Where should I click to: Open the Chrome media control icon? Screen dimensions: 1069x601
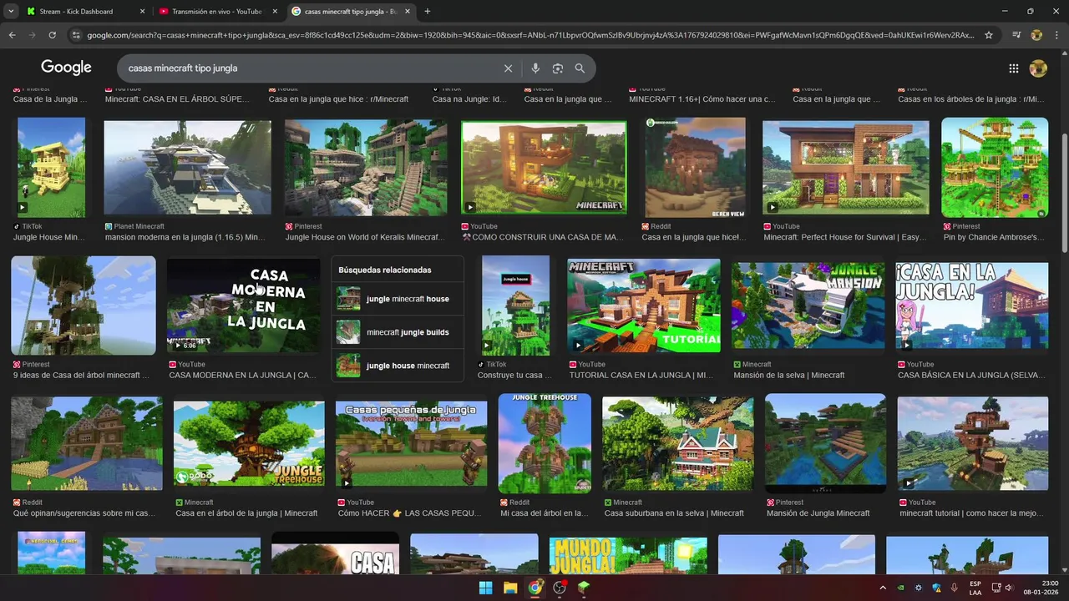[1016, 35]
